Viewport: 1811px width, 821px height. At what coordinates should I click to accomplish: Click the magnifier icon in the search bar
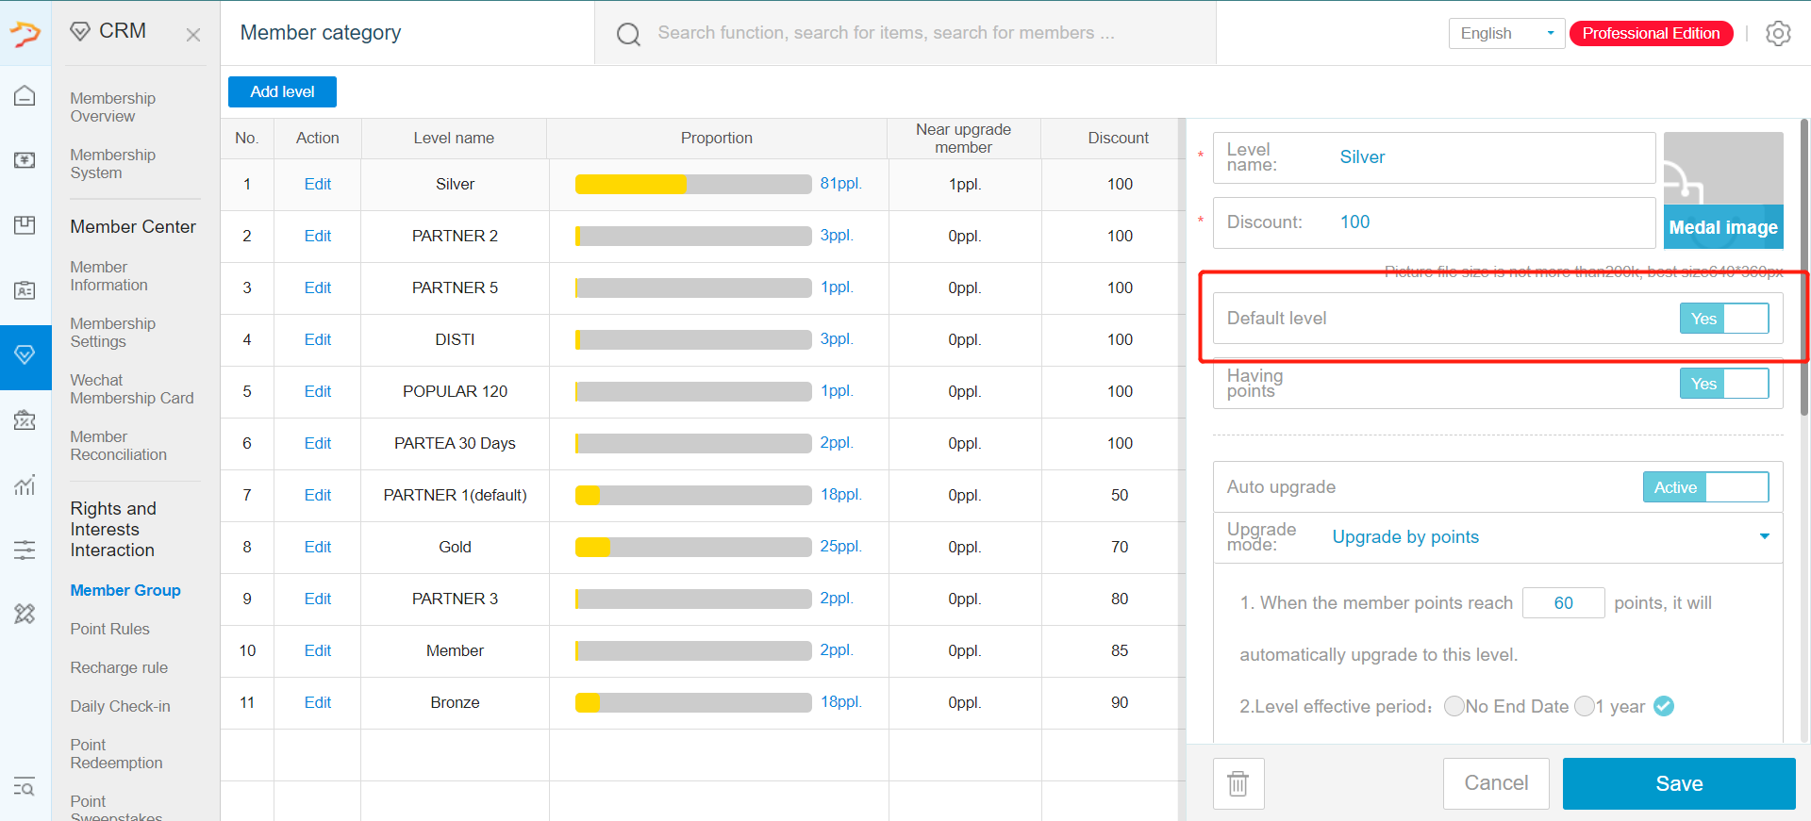(628, 35)
